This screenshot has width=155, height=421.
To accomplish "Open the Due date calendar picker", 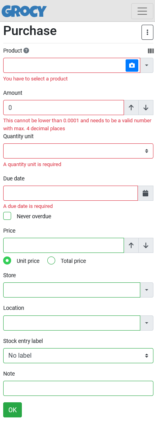I will click(145, 193).
